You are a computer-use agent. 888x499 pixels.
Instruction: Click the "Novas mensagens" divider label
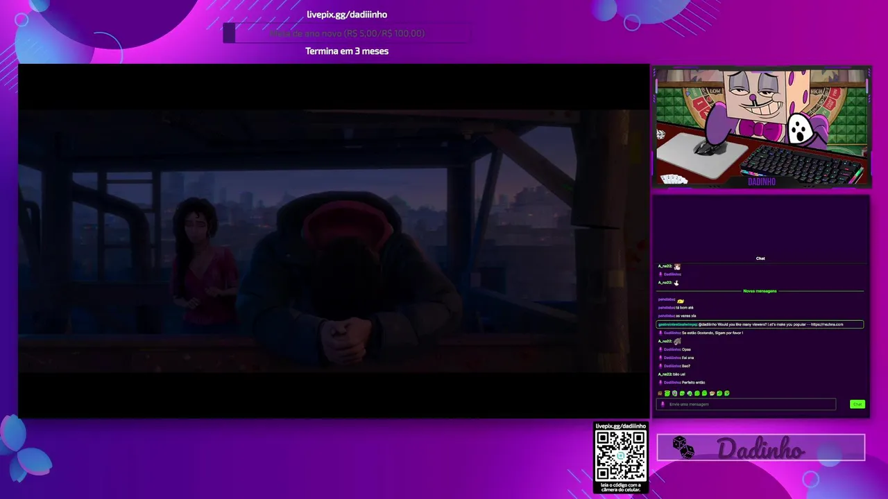pyautogui.click(x=760, y=291)
